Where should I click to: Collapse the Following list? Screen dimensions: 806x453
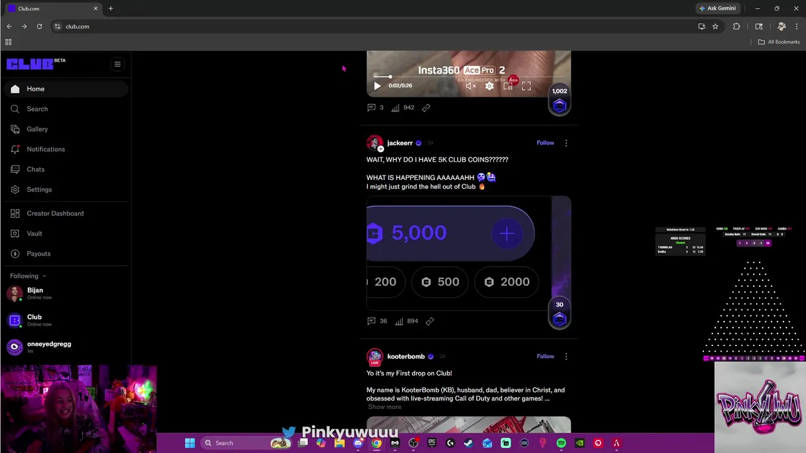pyautogui.click(x=28, y=276)
